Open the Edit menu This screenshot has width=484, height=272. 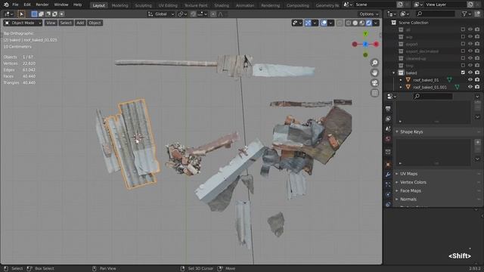[27, 5]
